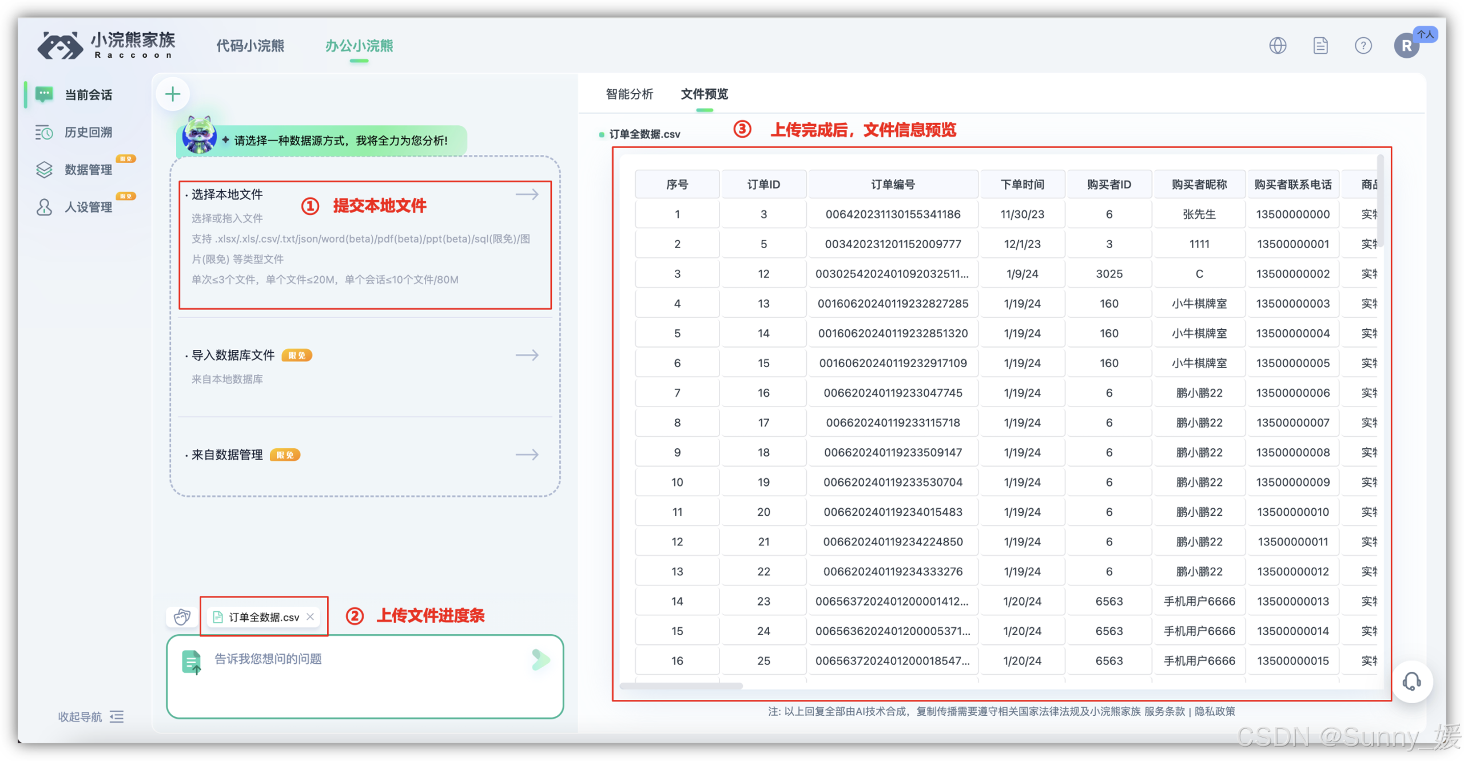This screenshot has height=761, width=1464.
Task: Switch to 代码小浣熊 tab
Action: (250, 46)
